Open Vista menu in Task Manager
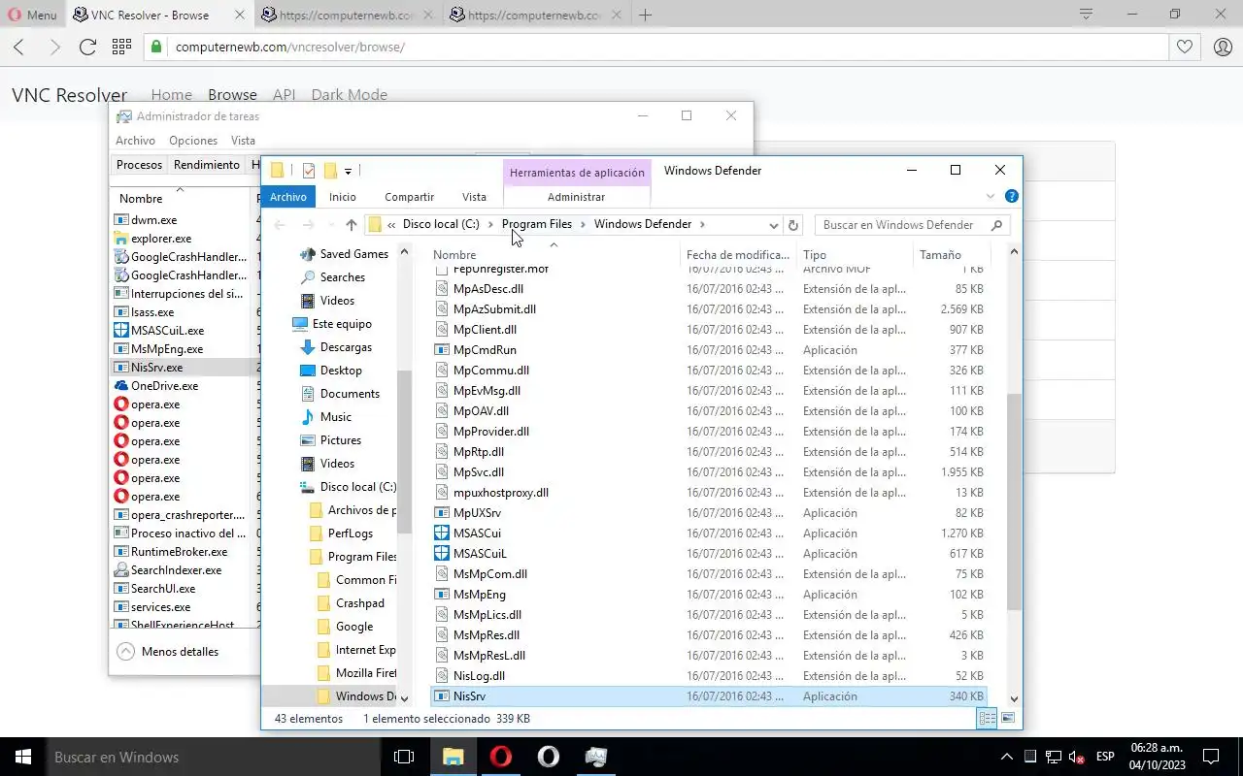This screenshot has height=776, width=1243. tap(243, 141)
